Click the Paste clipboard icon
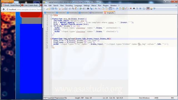The height and width of the screenshot is (100, 178). pyautogui.click(x=76, y=9)
